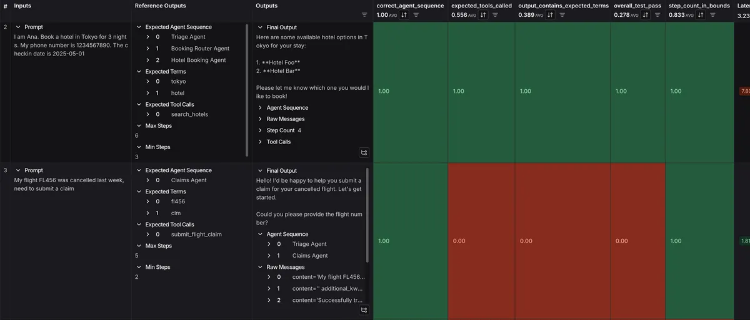Click row 3 expected_tools_called 0.00 cell
Image resolution: width=750 pixels, height=320 pixels.
point(481,241)
